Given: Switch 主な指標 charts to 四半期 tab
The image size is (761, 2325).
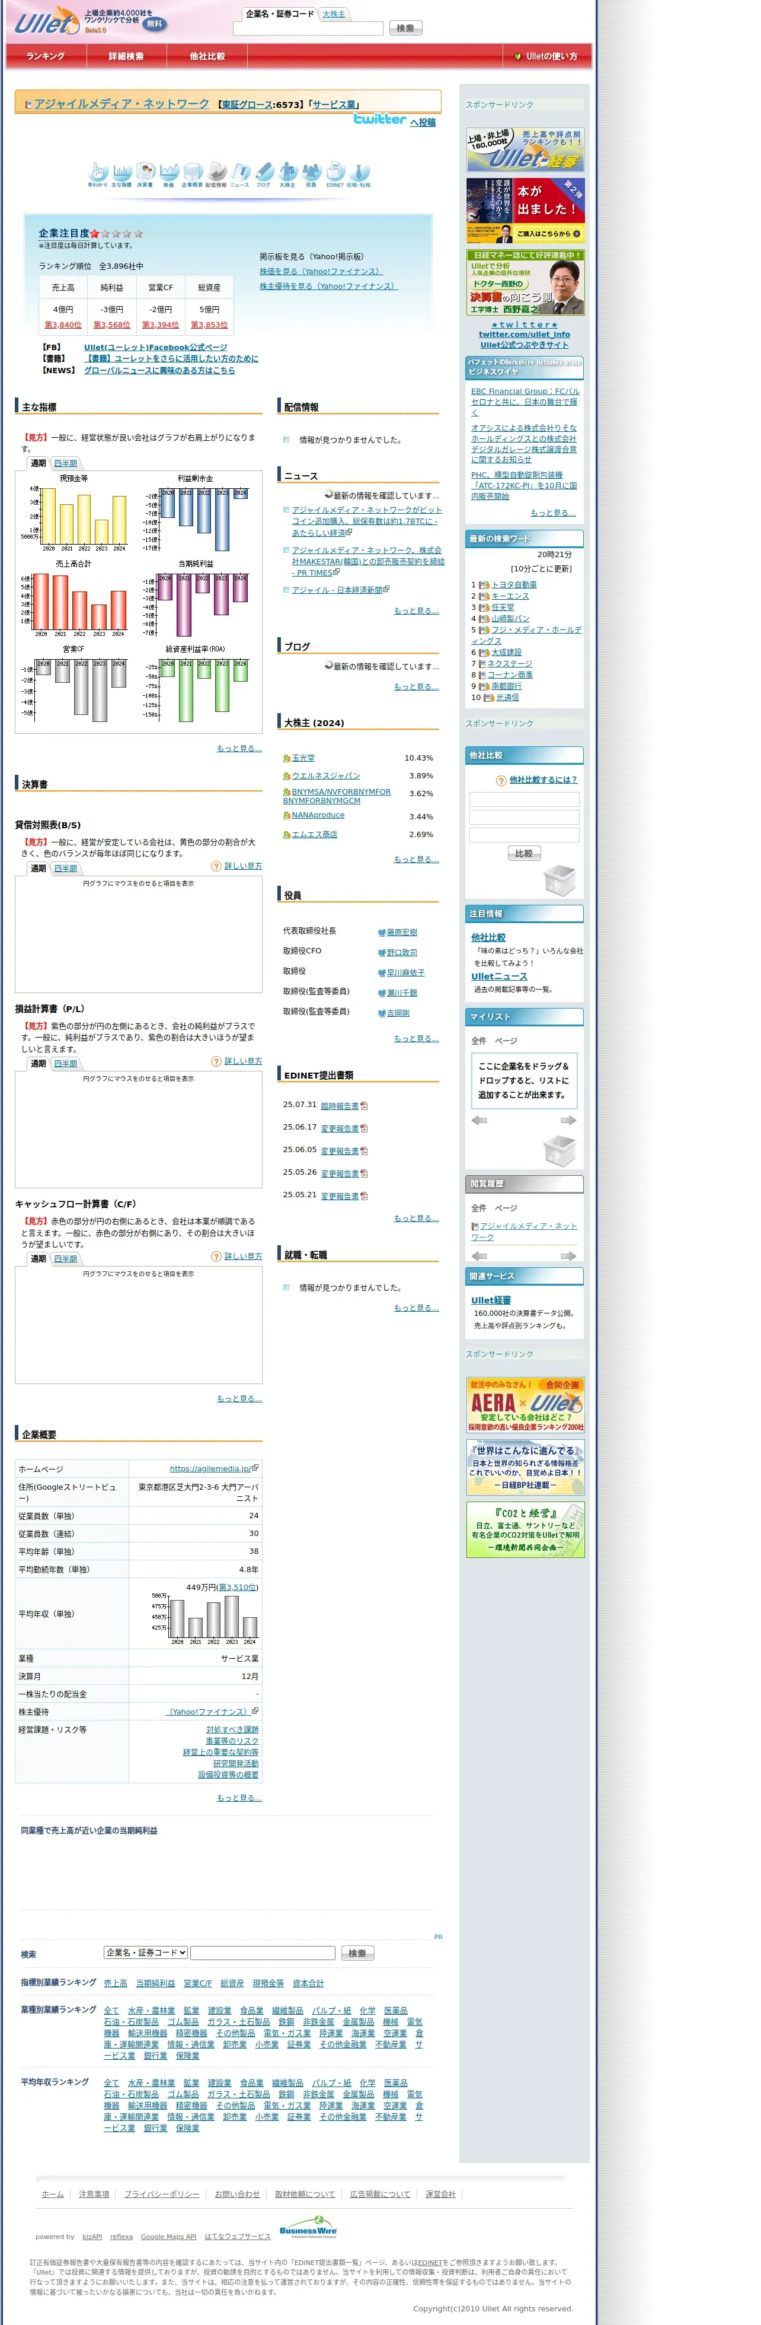Looking at the screenshot, I should [x=65, y=463].
